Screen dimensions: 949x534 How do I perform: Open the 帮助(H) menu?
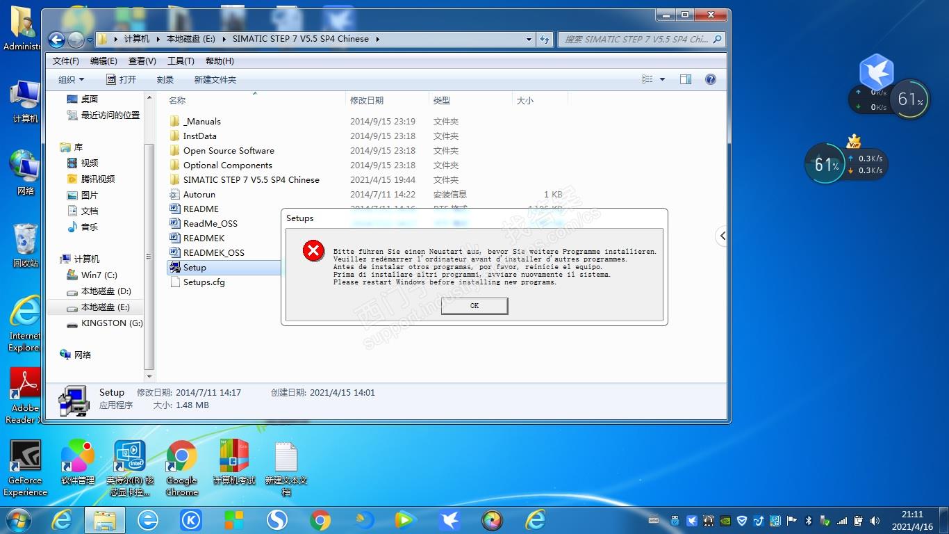pyautogui.click(x=220, y=61)
